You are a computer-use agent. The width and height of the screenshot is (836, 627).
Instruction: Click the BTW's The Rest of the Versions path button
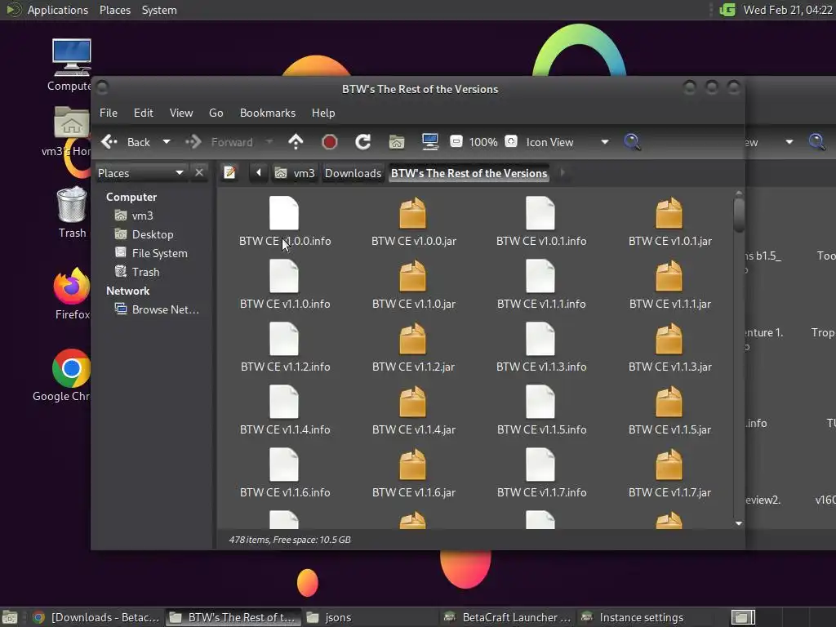tap(469, 173)
